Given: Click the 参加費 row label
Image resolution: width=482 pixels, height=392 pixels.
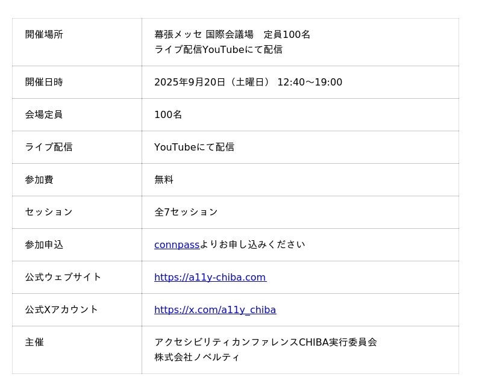Looking at the screenshot, I should [x=39, y=179].
